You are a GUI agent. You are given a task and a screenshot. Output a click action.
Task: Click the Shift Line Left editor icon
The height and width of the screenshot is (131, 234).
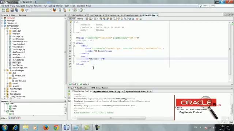(x=129, y=19)
